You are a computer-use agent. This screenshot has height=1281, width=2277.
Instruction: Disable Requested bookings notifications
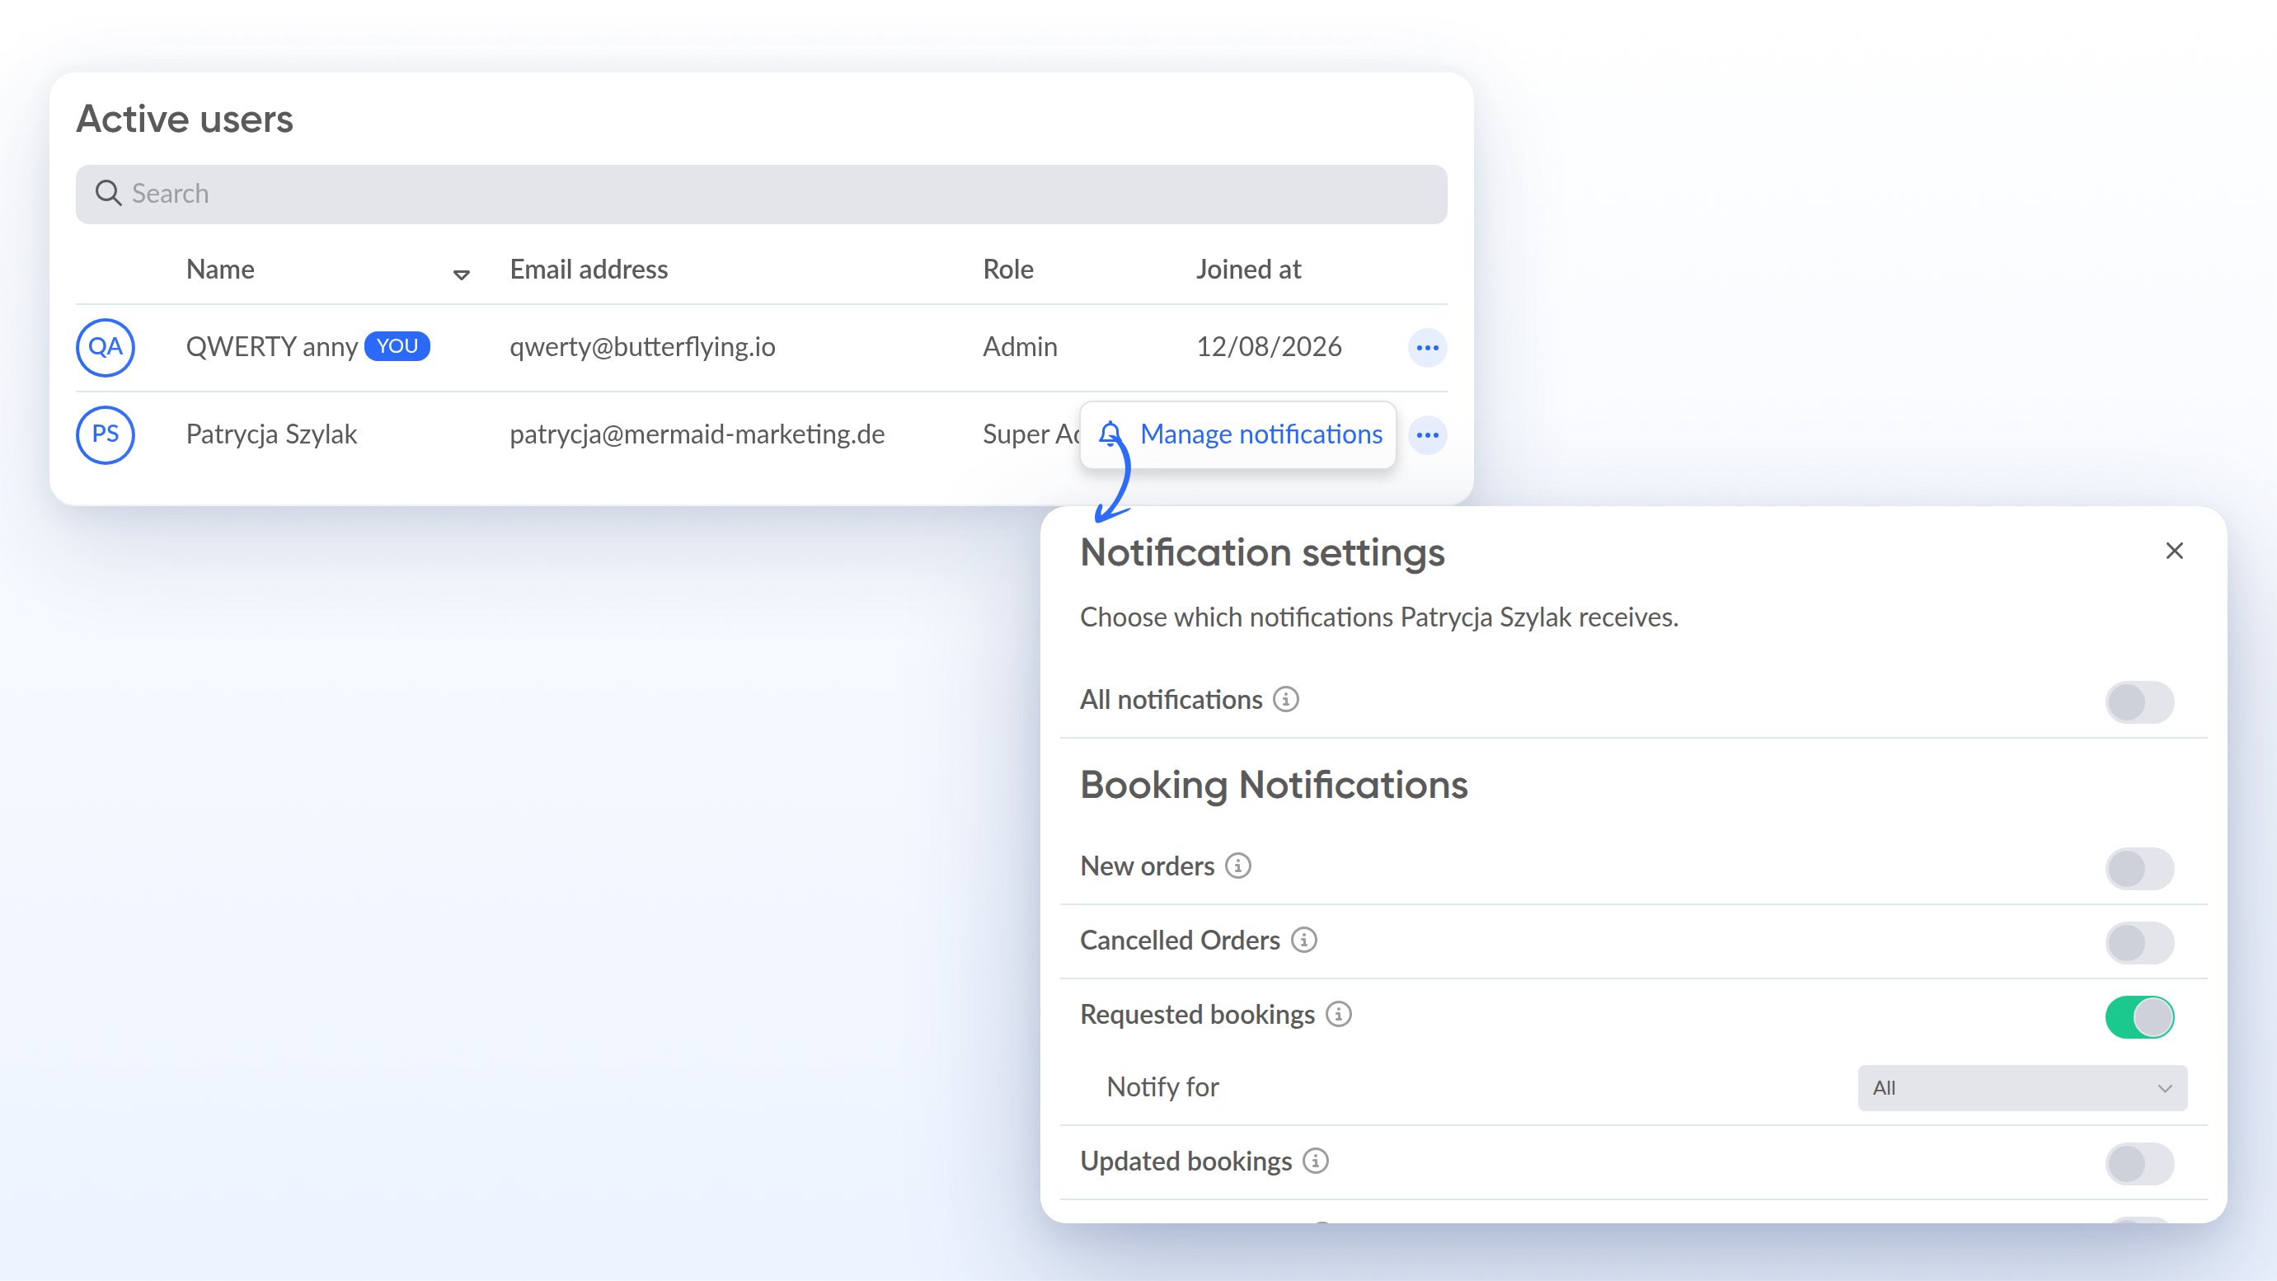(2139, 1016)
